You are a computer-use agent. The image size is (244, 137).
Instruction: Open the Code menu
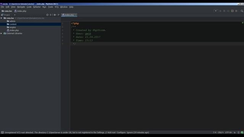point(29,7)
